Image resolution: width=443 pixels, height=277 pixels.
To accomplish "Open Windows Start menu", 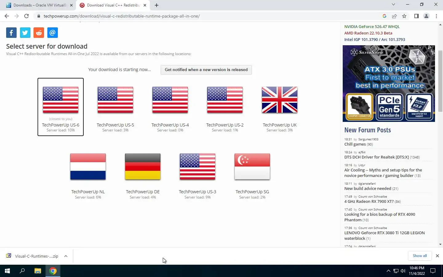I will click(x=7, y=271).
